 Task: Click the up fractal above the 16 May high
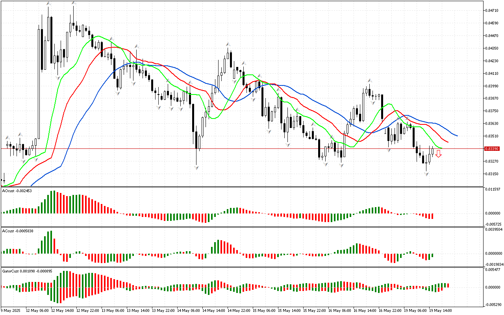pos(370,80)
